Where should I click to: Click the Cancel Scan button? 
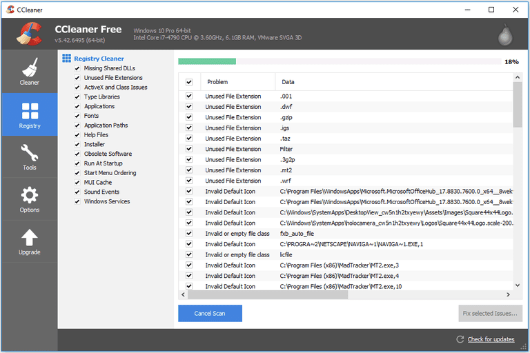(210, 314)
